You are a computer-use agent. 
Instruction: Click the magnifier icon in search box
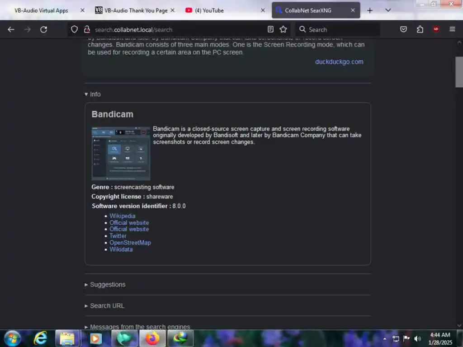(302, 29)
